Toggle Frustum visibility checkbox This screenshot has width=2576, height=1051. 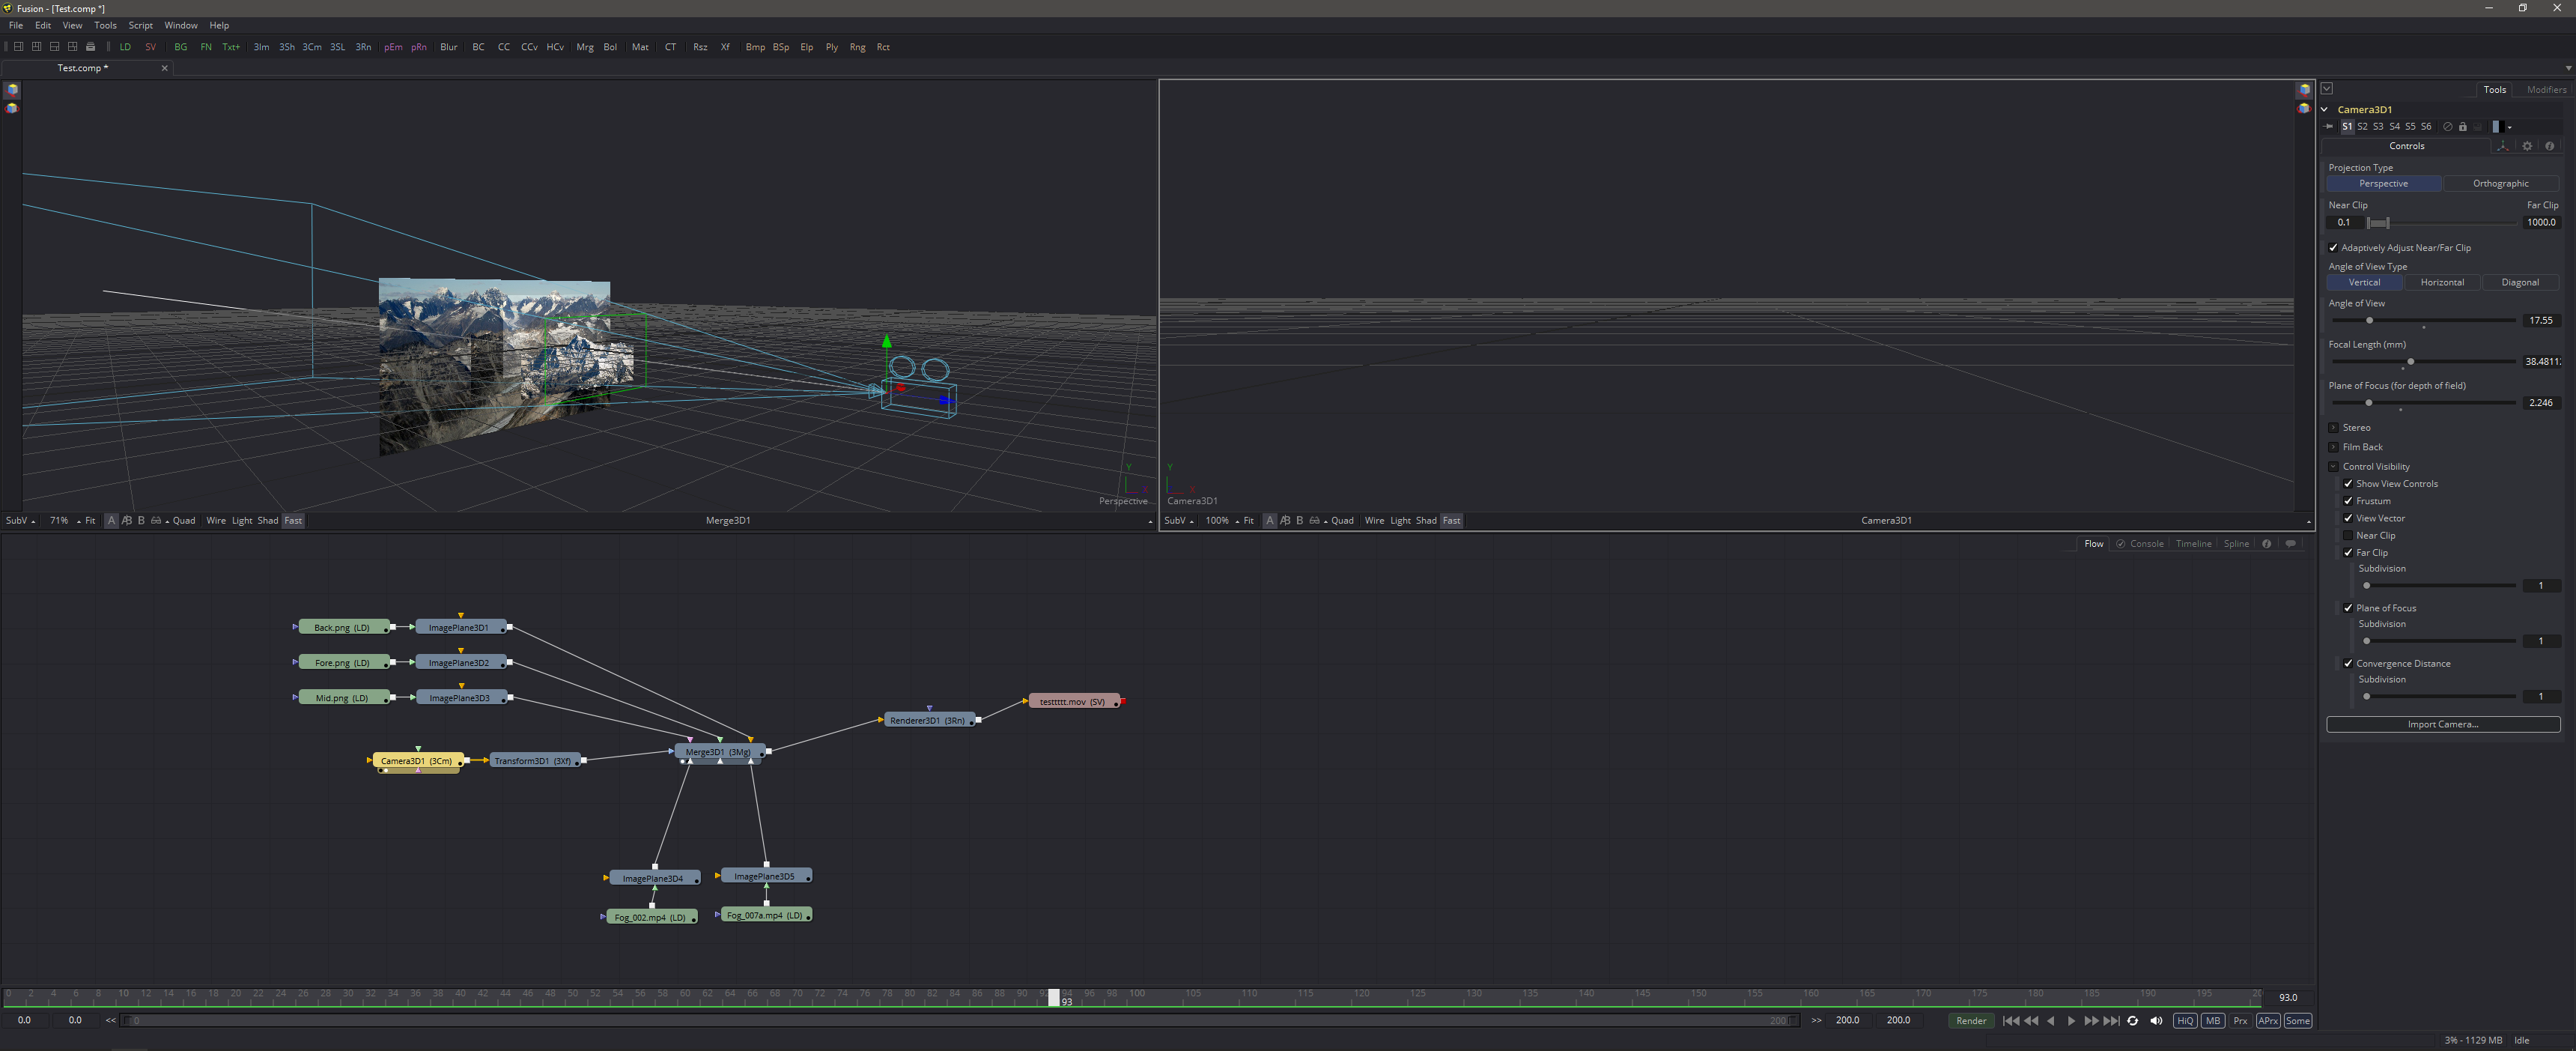click(2348, 501)
